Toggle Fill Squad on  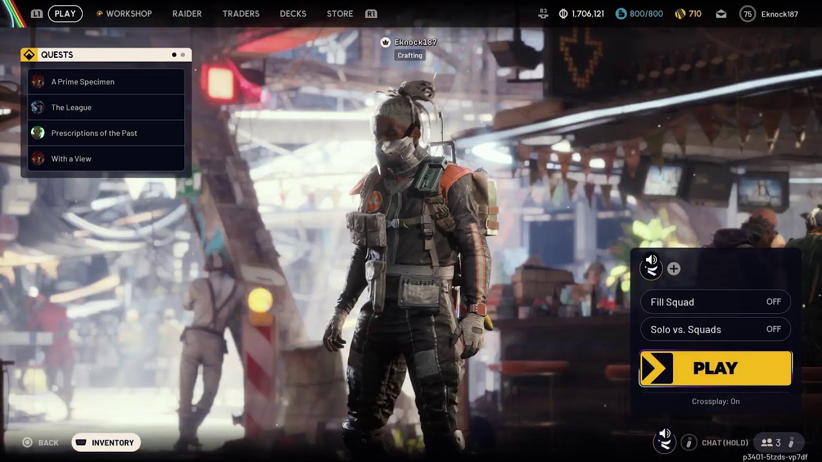[x=715, y=302]
